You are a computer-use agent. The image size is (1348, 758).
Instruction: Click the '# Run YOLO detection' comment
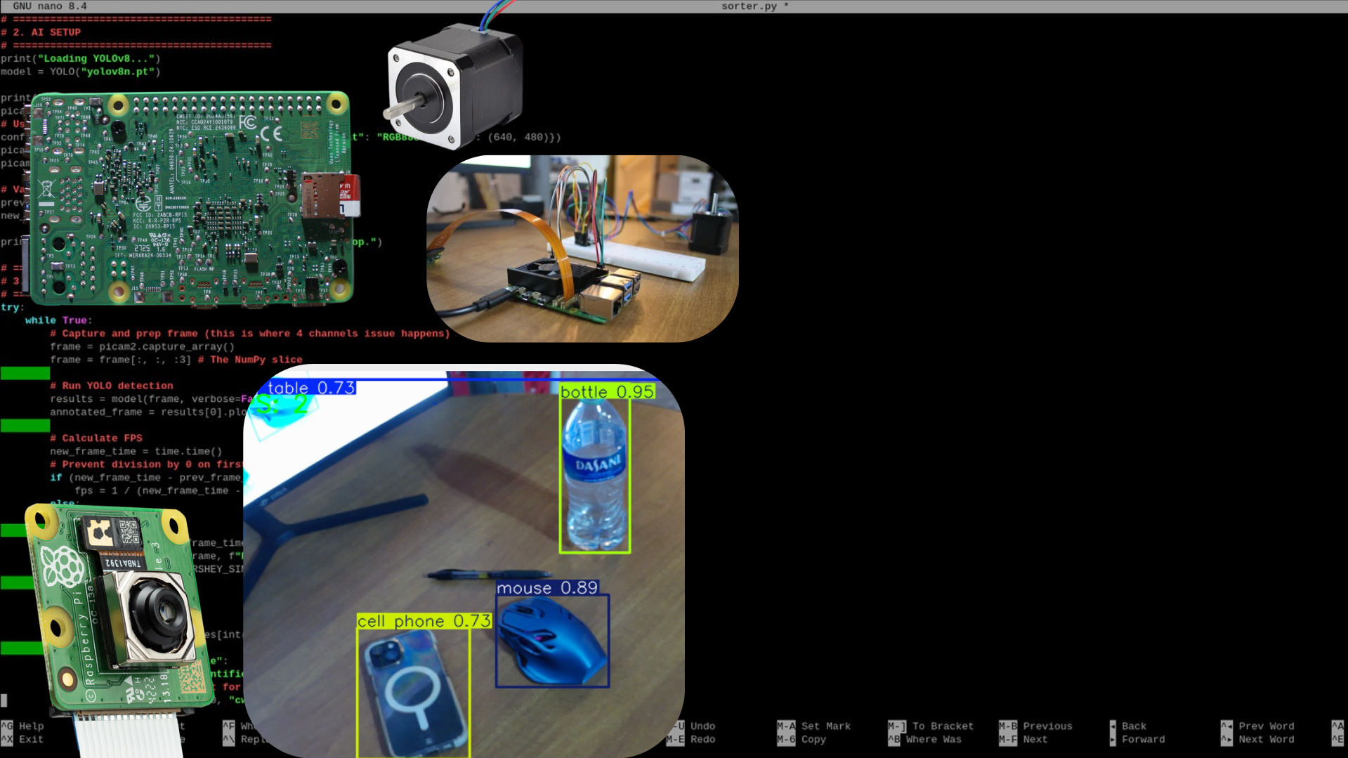[112, 386]
